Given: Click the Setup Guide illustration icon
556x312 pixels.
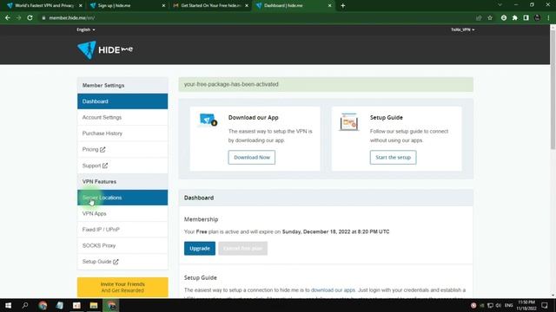Looking at the screenshot, I should [x=349, y=121].
